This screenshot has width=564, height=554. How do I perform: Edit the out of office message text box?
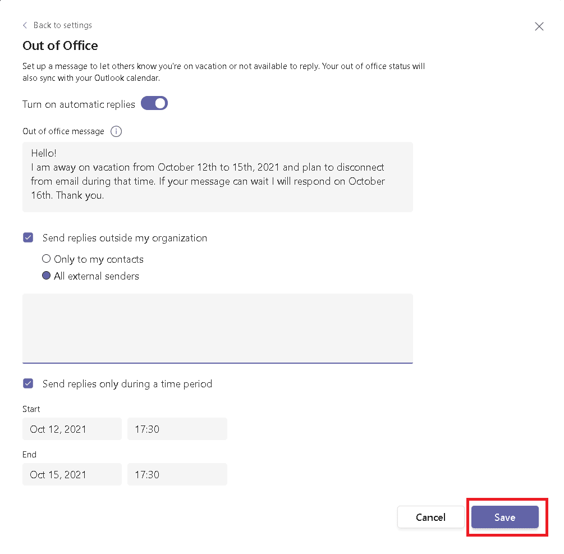[218, 177]
